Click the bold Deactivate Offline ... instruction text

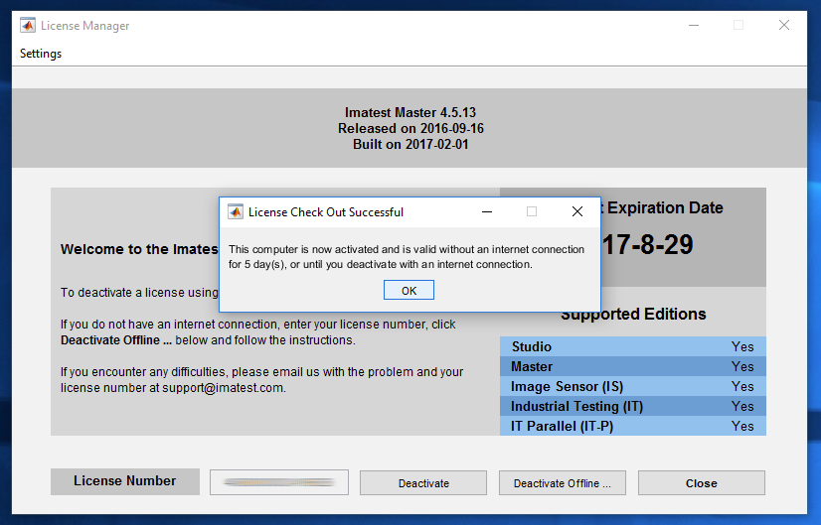tap(115, 340)
